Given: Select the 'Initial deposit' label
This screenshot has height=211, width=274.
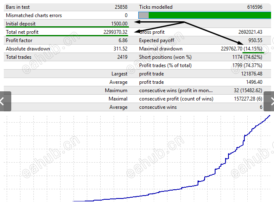Looking at the screenshot, I should pyautogui.click(x=20, y=24).
